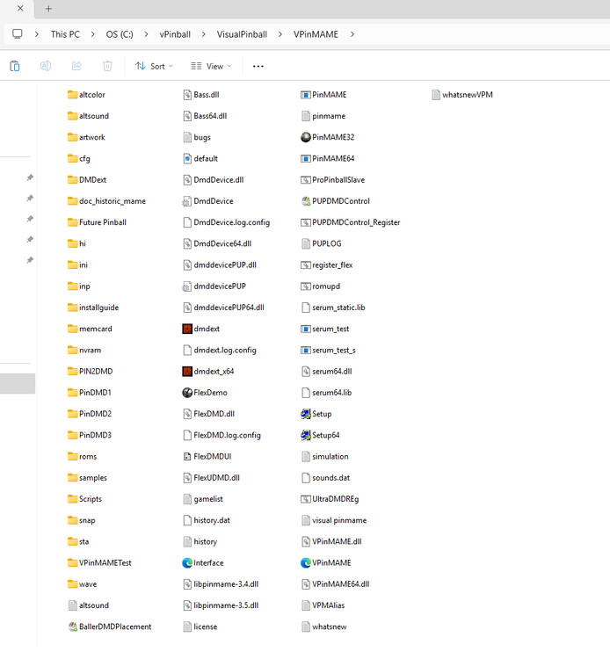Select the visual pinmame text file
The image size is (610, 659).
pos(334,520)
